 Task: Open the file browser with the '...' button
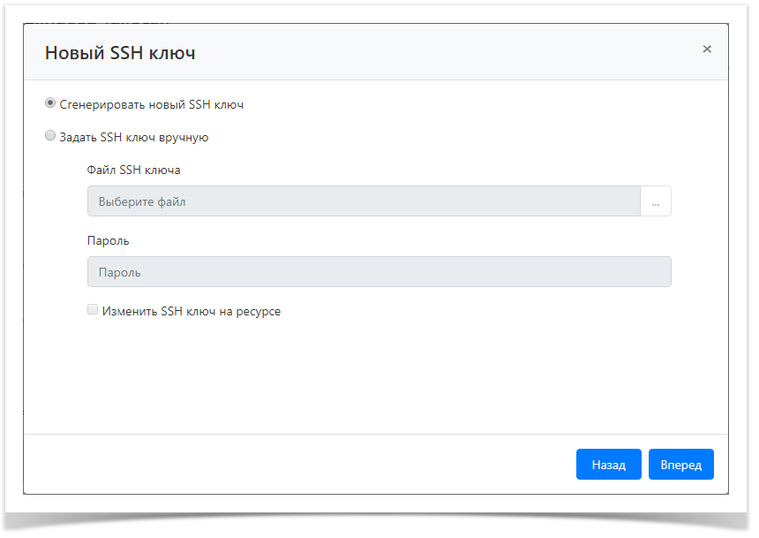pos(656,201)
